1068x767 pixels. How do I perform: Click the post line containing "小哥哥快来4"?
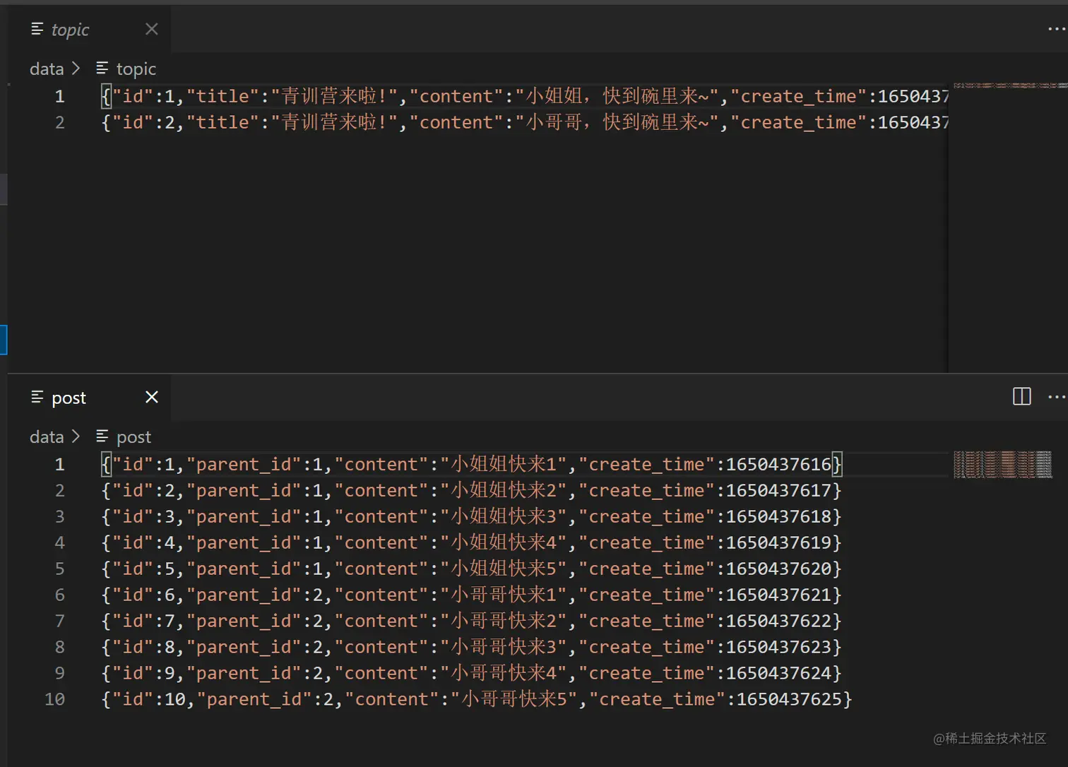(472, 673)
